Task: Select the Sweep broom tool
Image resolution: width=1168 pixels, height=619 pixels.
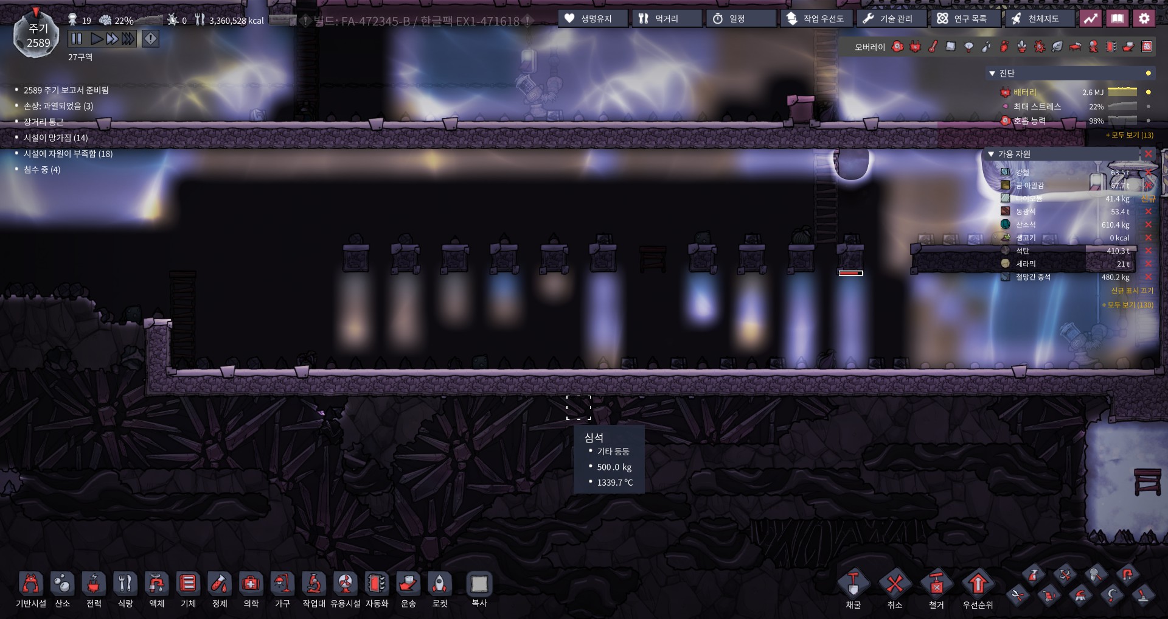Action: [1049, 595]
